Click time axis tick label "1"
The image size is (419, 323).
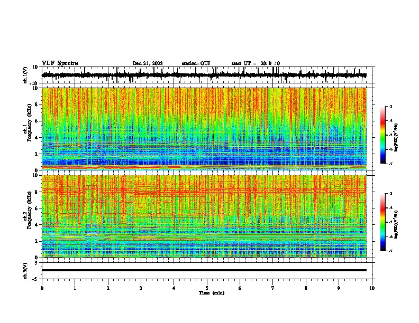[x=75, y=288]
